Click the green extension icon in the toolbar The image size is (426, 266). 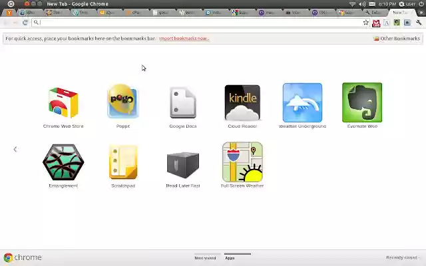click(x=397, y=23)
